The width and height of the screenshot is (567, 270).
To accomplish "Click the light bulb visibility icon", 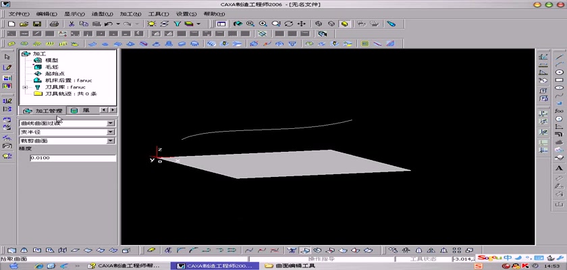I will pyautogui.click(x=151, y=24).
